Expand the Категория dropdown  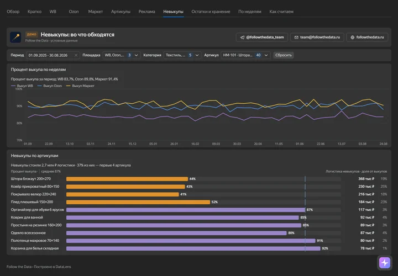tap(182, 55)
